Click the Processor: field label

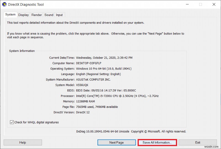[68, 96]
